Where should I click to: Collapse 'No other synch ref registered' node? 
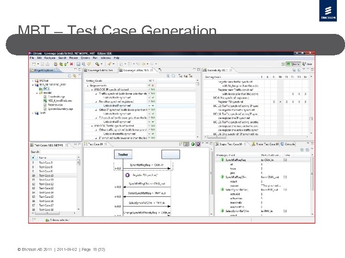click(x=96, y=102)
